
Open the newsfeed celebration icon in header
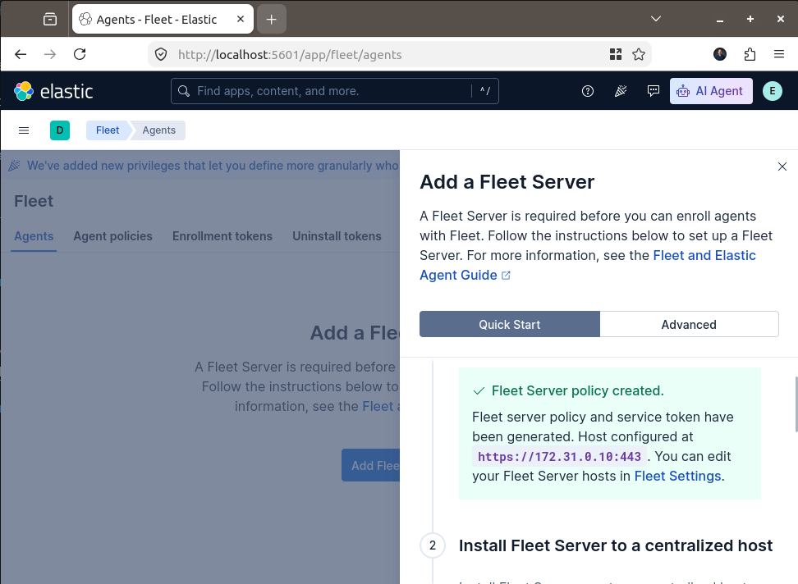coord(621,91)
